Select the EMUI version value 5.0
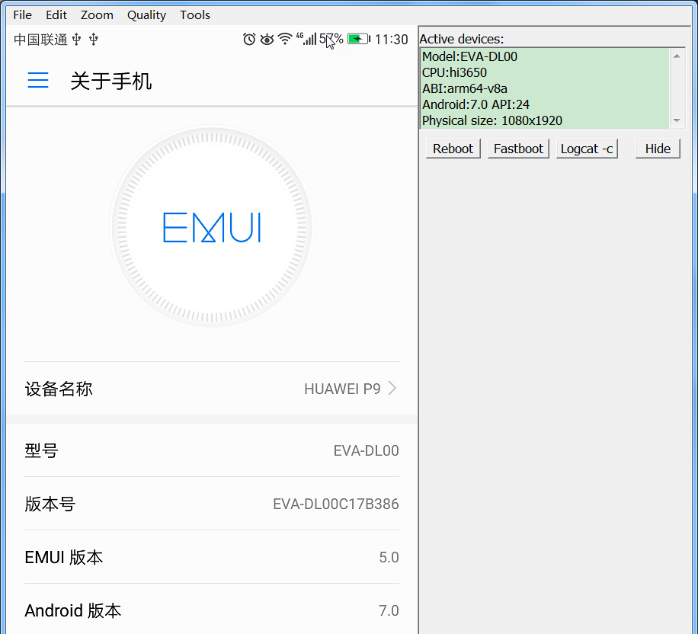The width and height of the screenshot is (698, 634). pos(389,558)
